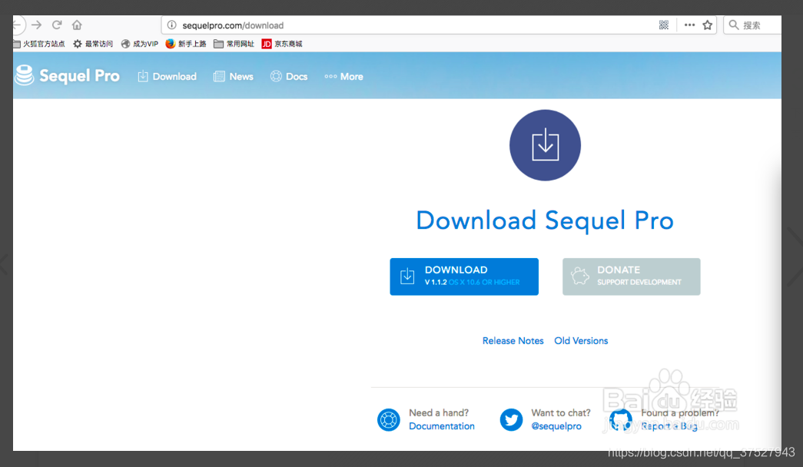Open the Old Versions link
This screenshot has height=467, width=803.
(x=581, y=340)
